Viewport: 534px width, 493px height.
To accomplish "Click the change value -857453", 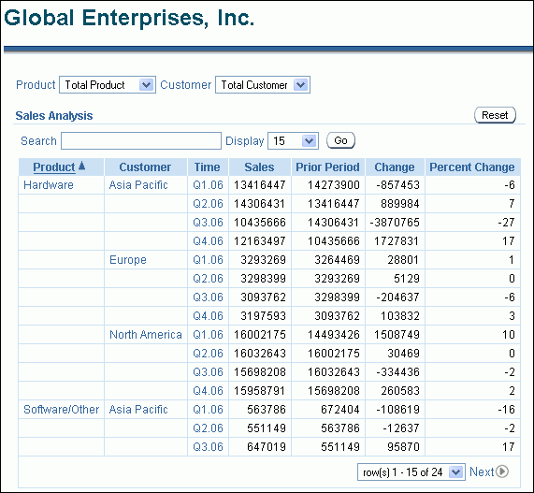I will pyautogui.click(x=397, y=185).
